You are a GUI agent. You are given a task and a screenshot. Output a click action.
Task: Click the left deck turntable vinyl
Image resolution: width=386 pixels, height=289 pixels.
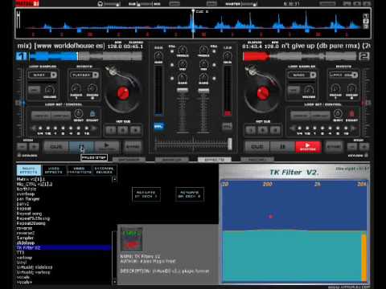pos(123,94)
